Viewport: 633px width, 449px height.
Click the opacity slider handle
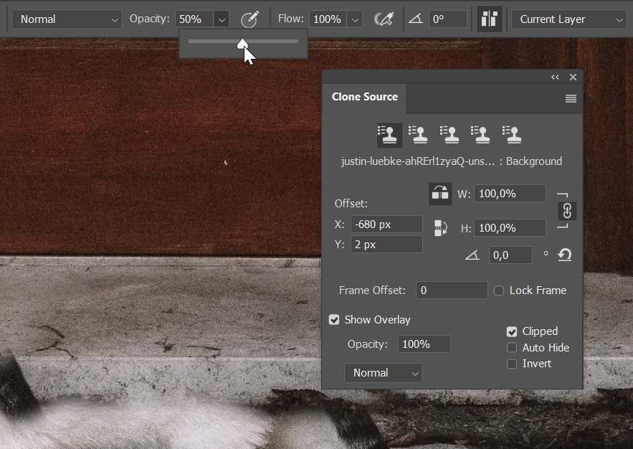point(243,43)
